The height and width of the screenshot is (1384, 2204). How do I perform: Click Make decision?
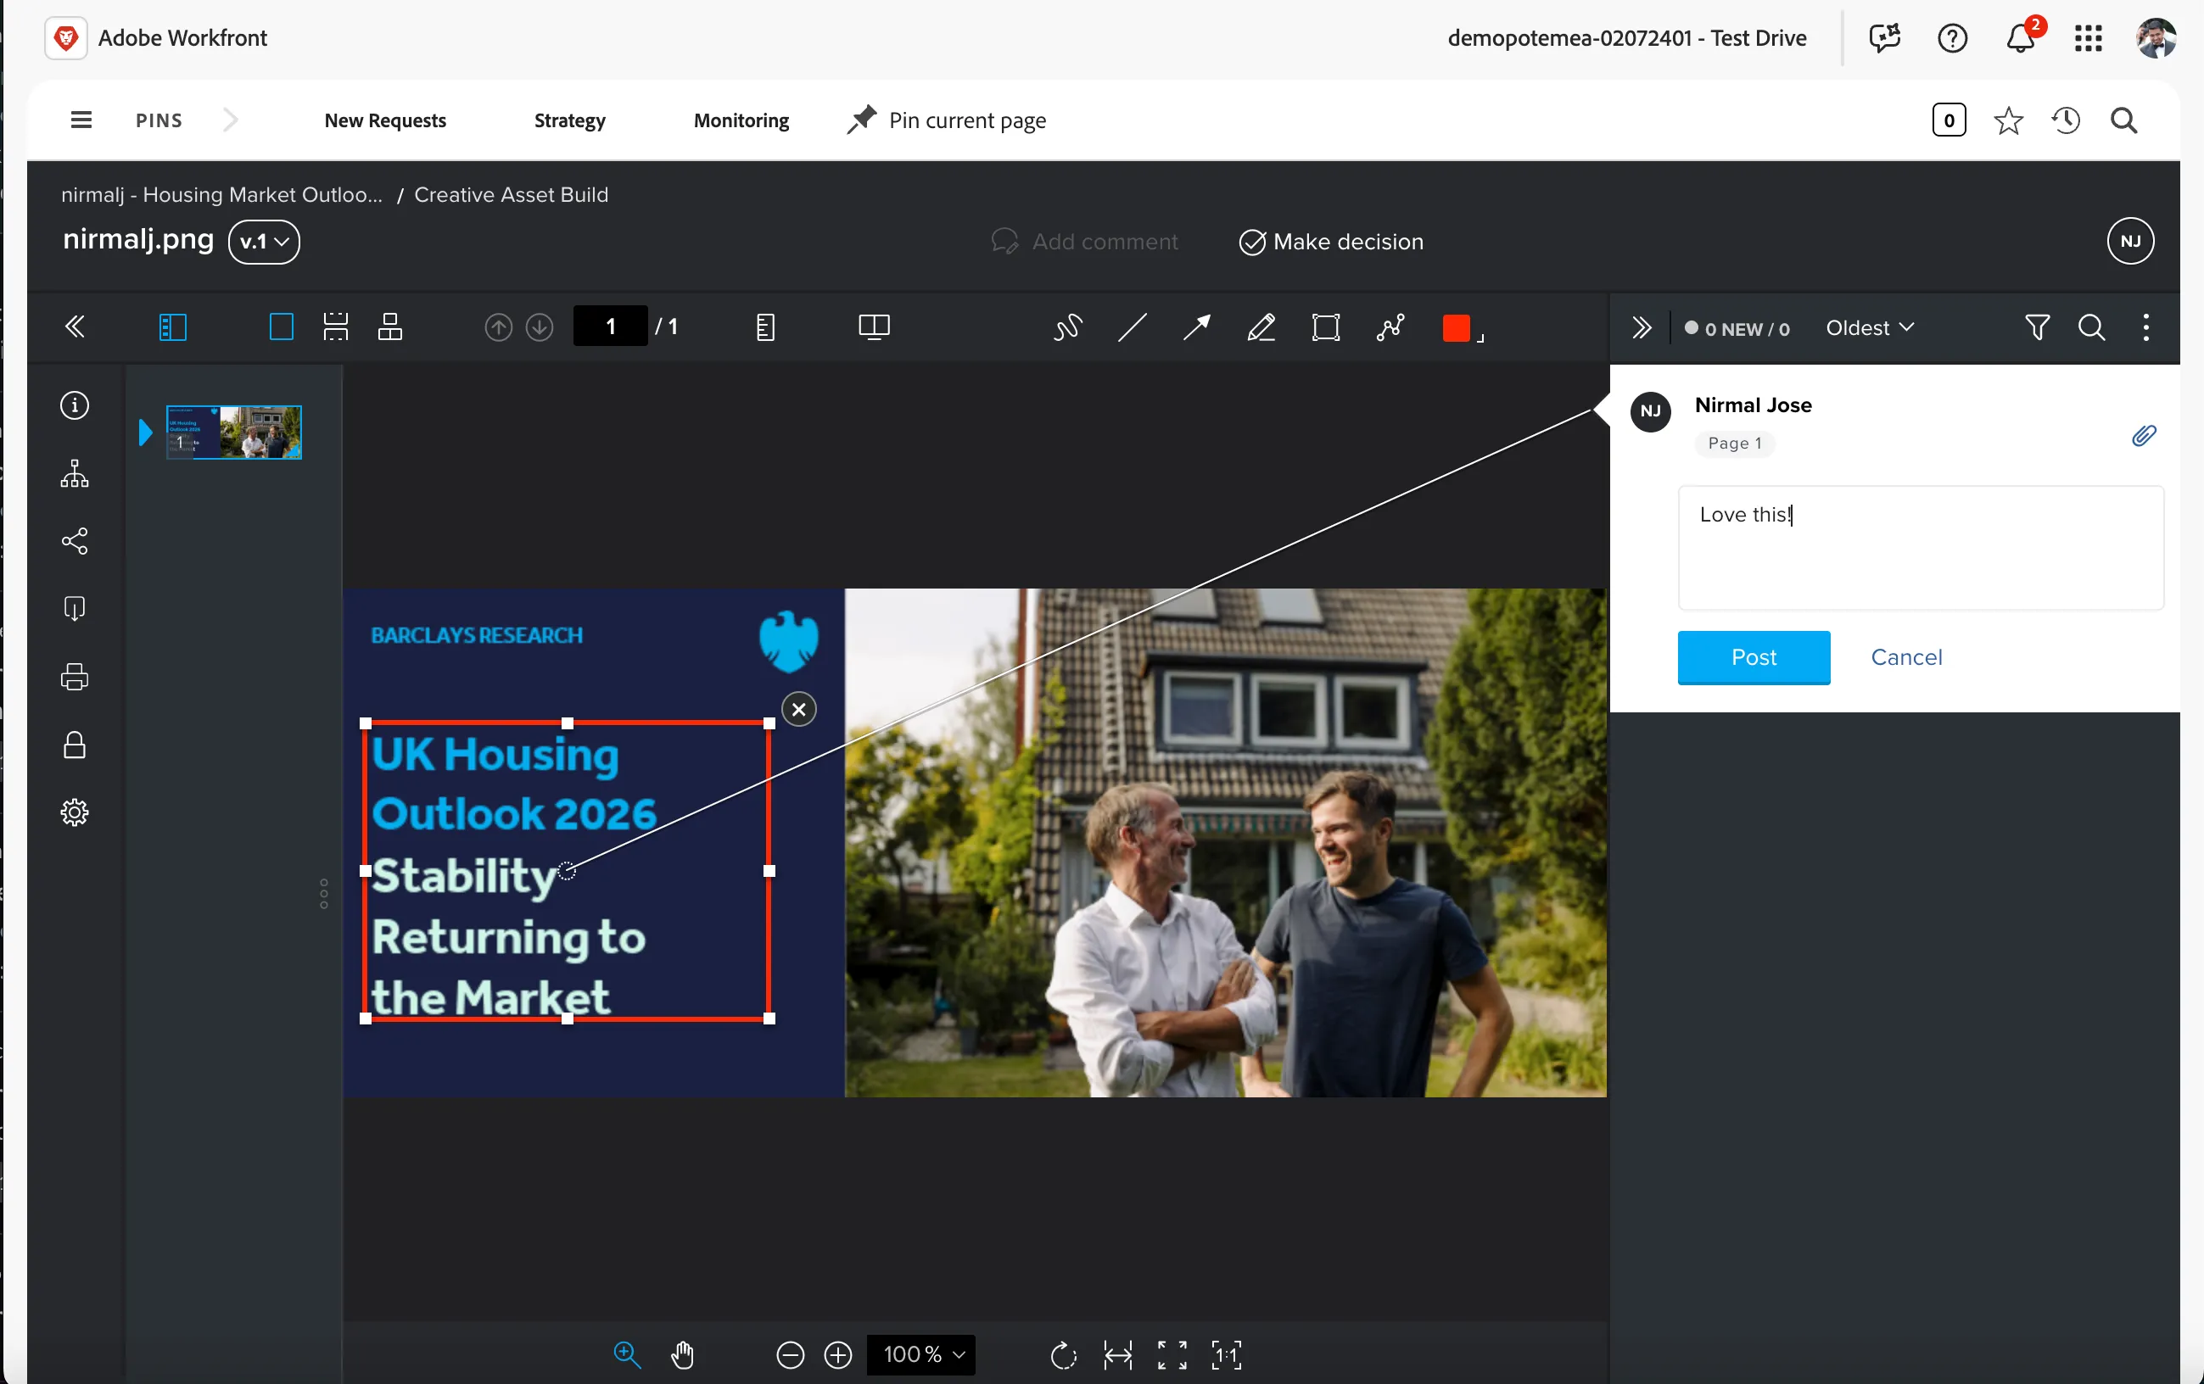tap(1331, 242)
